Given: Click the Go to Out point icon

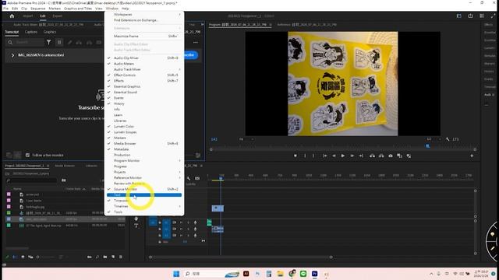Looking at the screenshot, I should pos(361,156).
